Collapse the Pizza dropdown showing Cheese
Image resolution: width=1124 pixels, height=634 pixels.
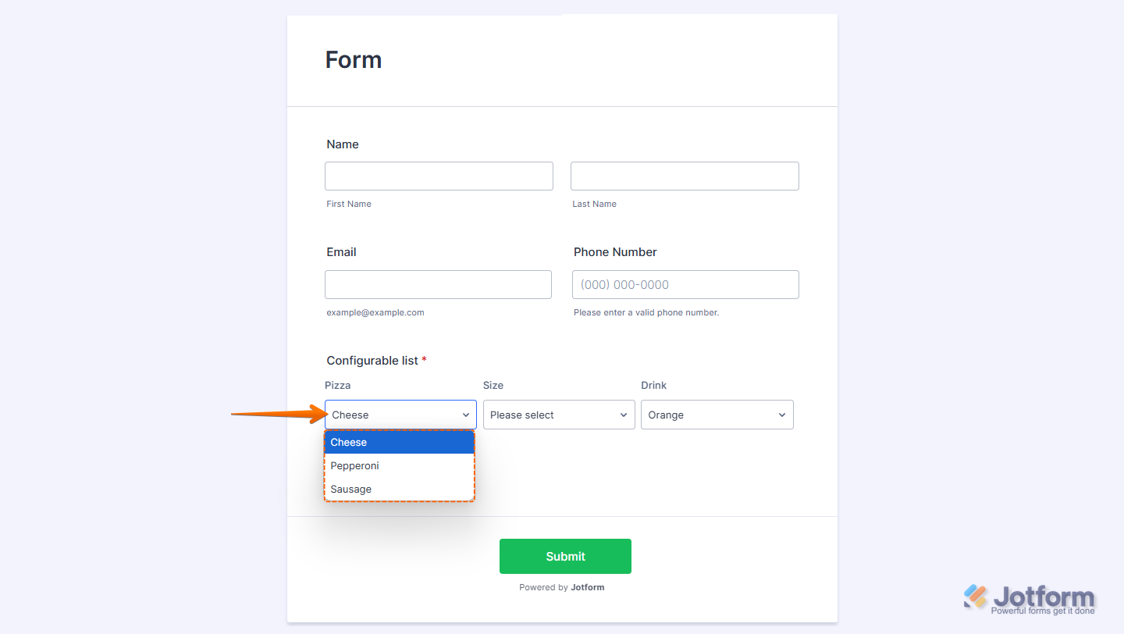[x=400, y=415]
